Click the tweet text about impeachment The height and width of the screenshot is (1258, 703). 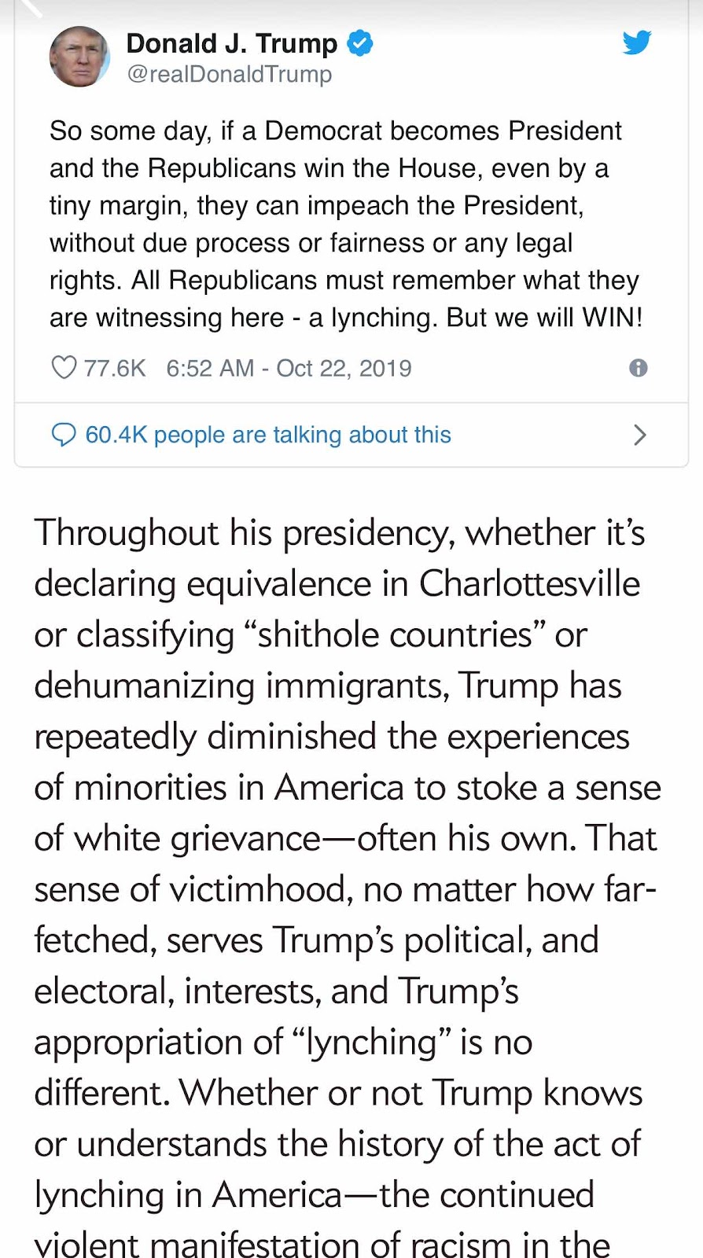pyautogui.click(x=346, y=224)
